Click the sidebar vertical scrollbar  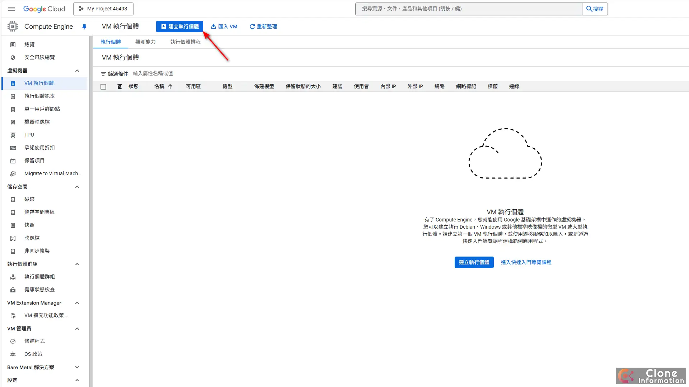click(x=91, y=211)
